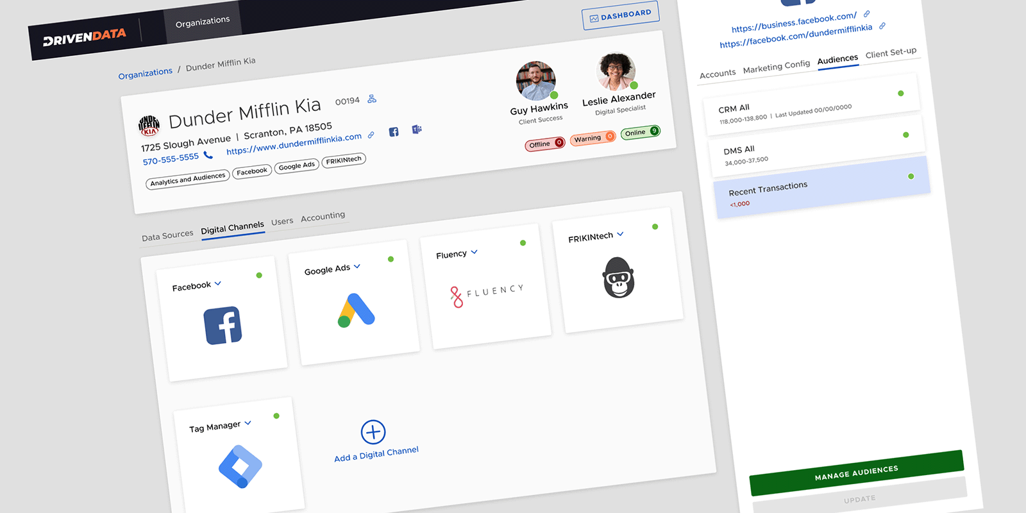Click the Fluency logo
The image size is (1026, 513).
(x=487, y=295)
